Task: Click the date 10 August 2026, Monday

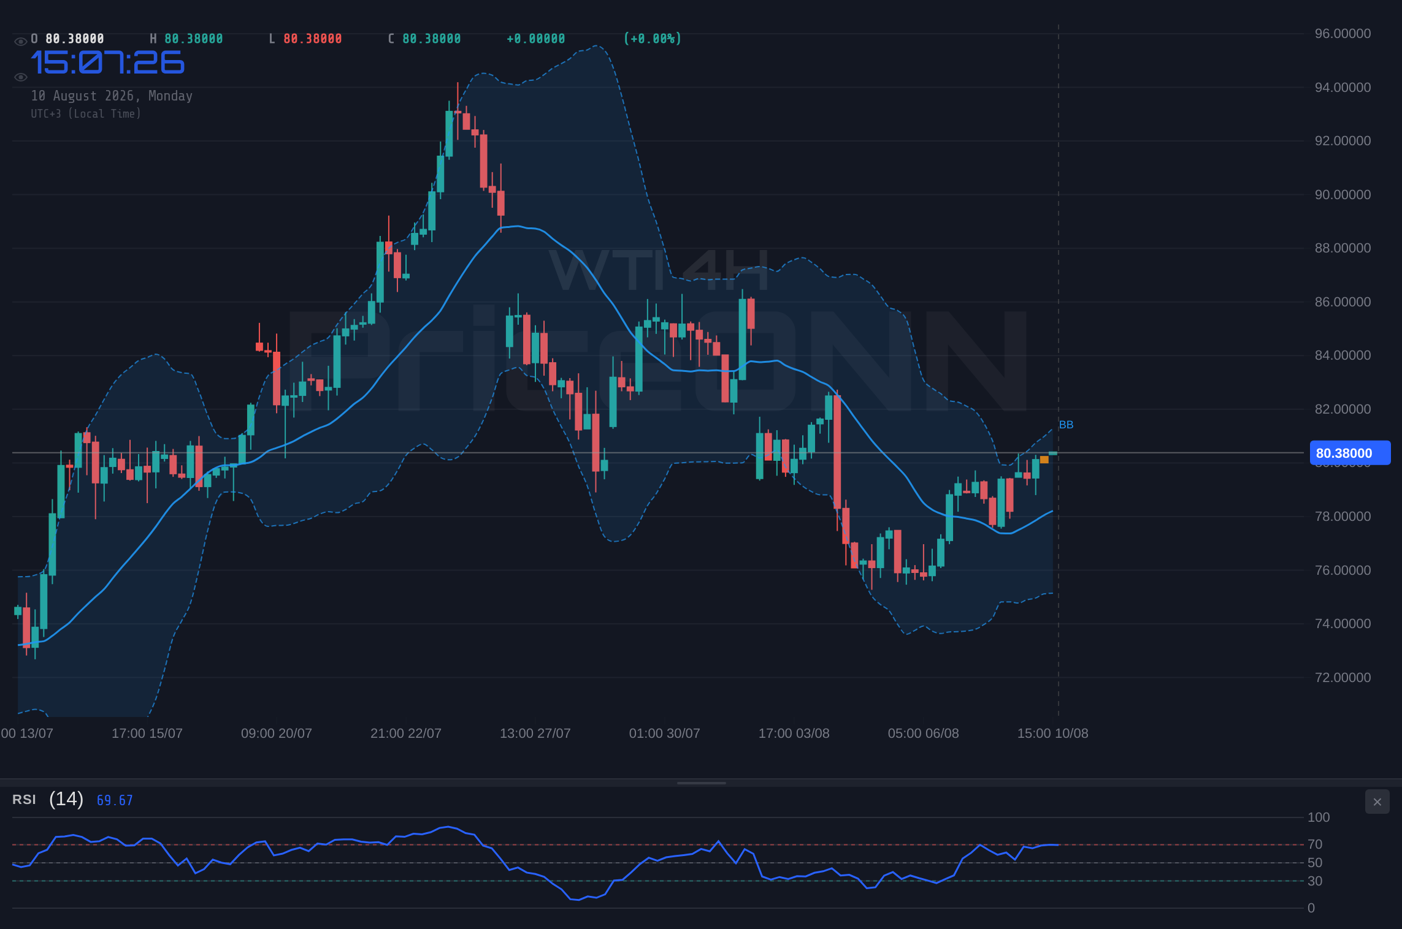Action: pos(112,96)
